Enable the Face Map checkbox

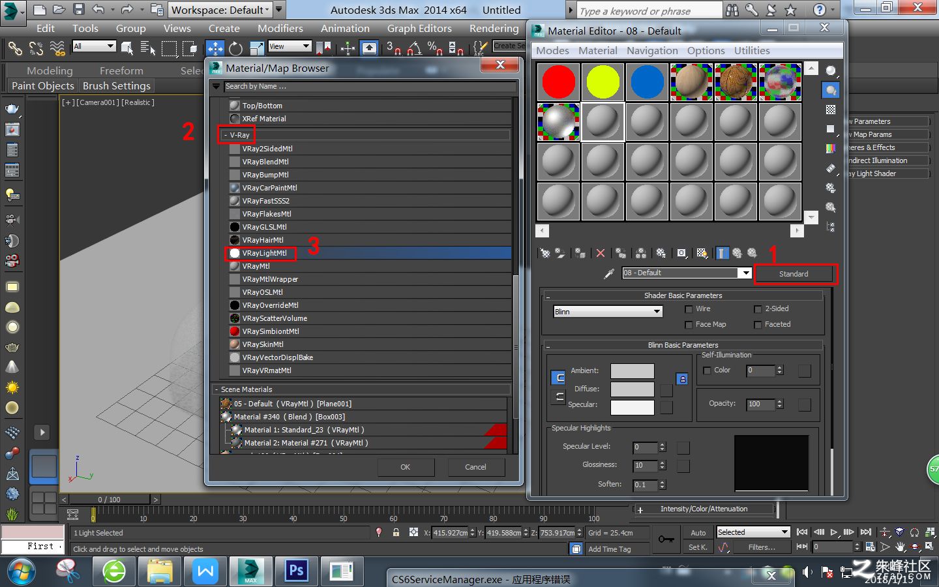click(689, 325)
